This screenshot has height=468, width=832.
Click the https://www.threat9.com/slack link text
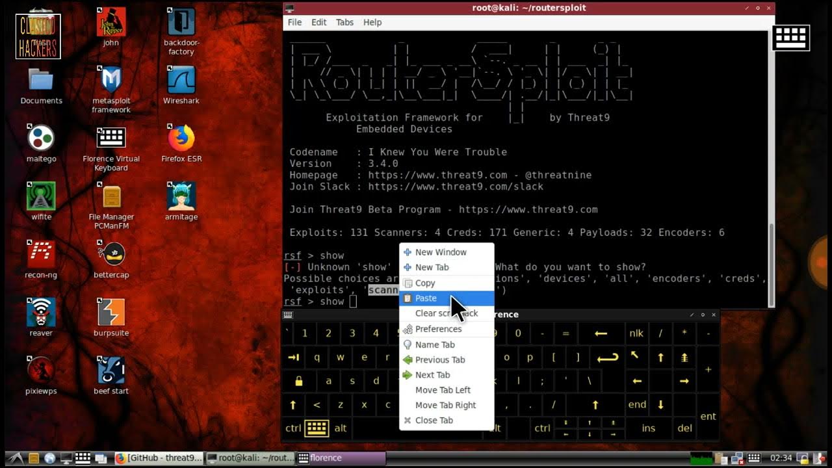coord(456,187)
